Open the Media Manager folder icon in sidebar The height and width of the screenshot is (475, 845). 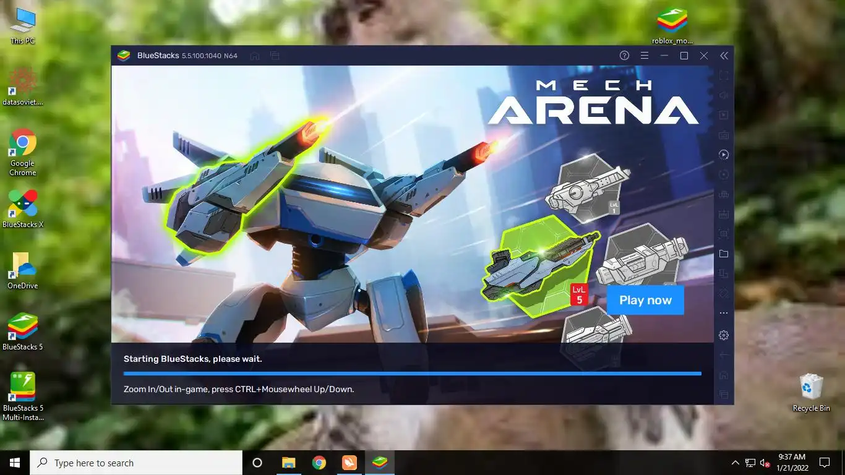724,254
